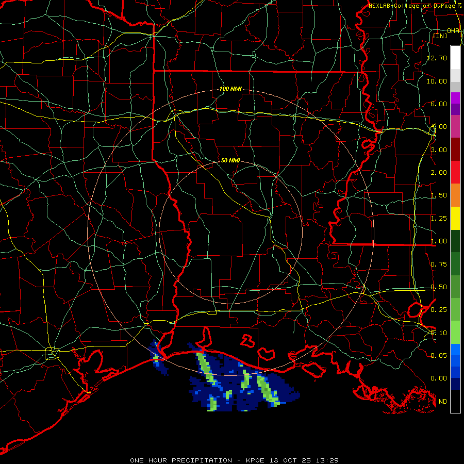Screen dimensions: 464x464
Task: Click the '12.70' legend value
Action: (437, 58)
